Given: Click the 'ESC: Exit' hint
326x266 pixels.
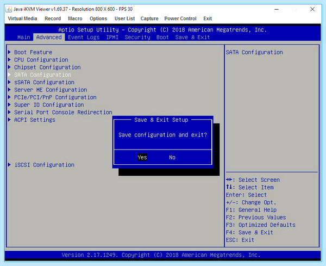Looking at the screenshot, I should pyautogui.click(x=240, y=240).
